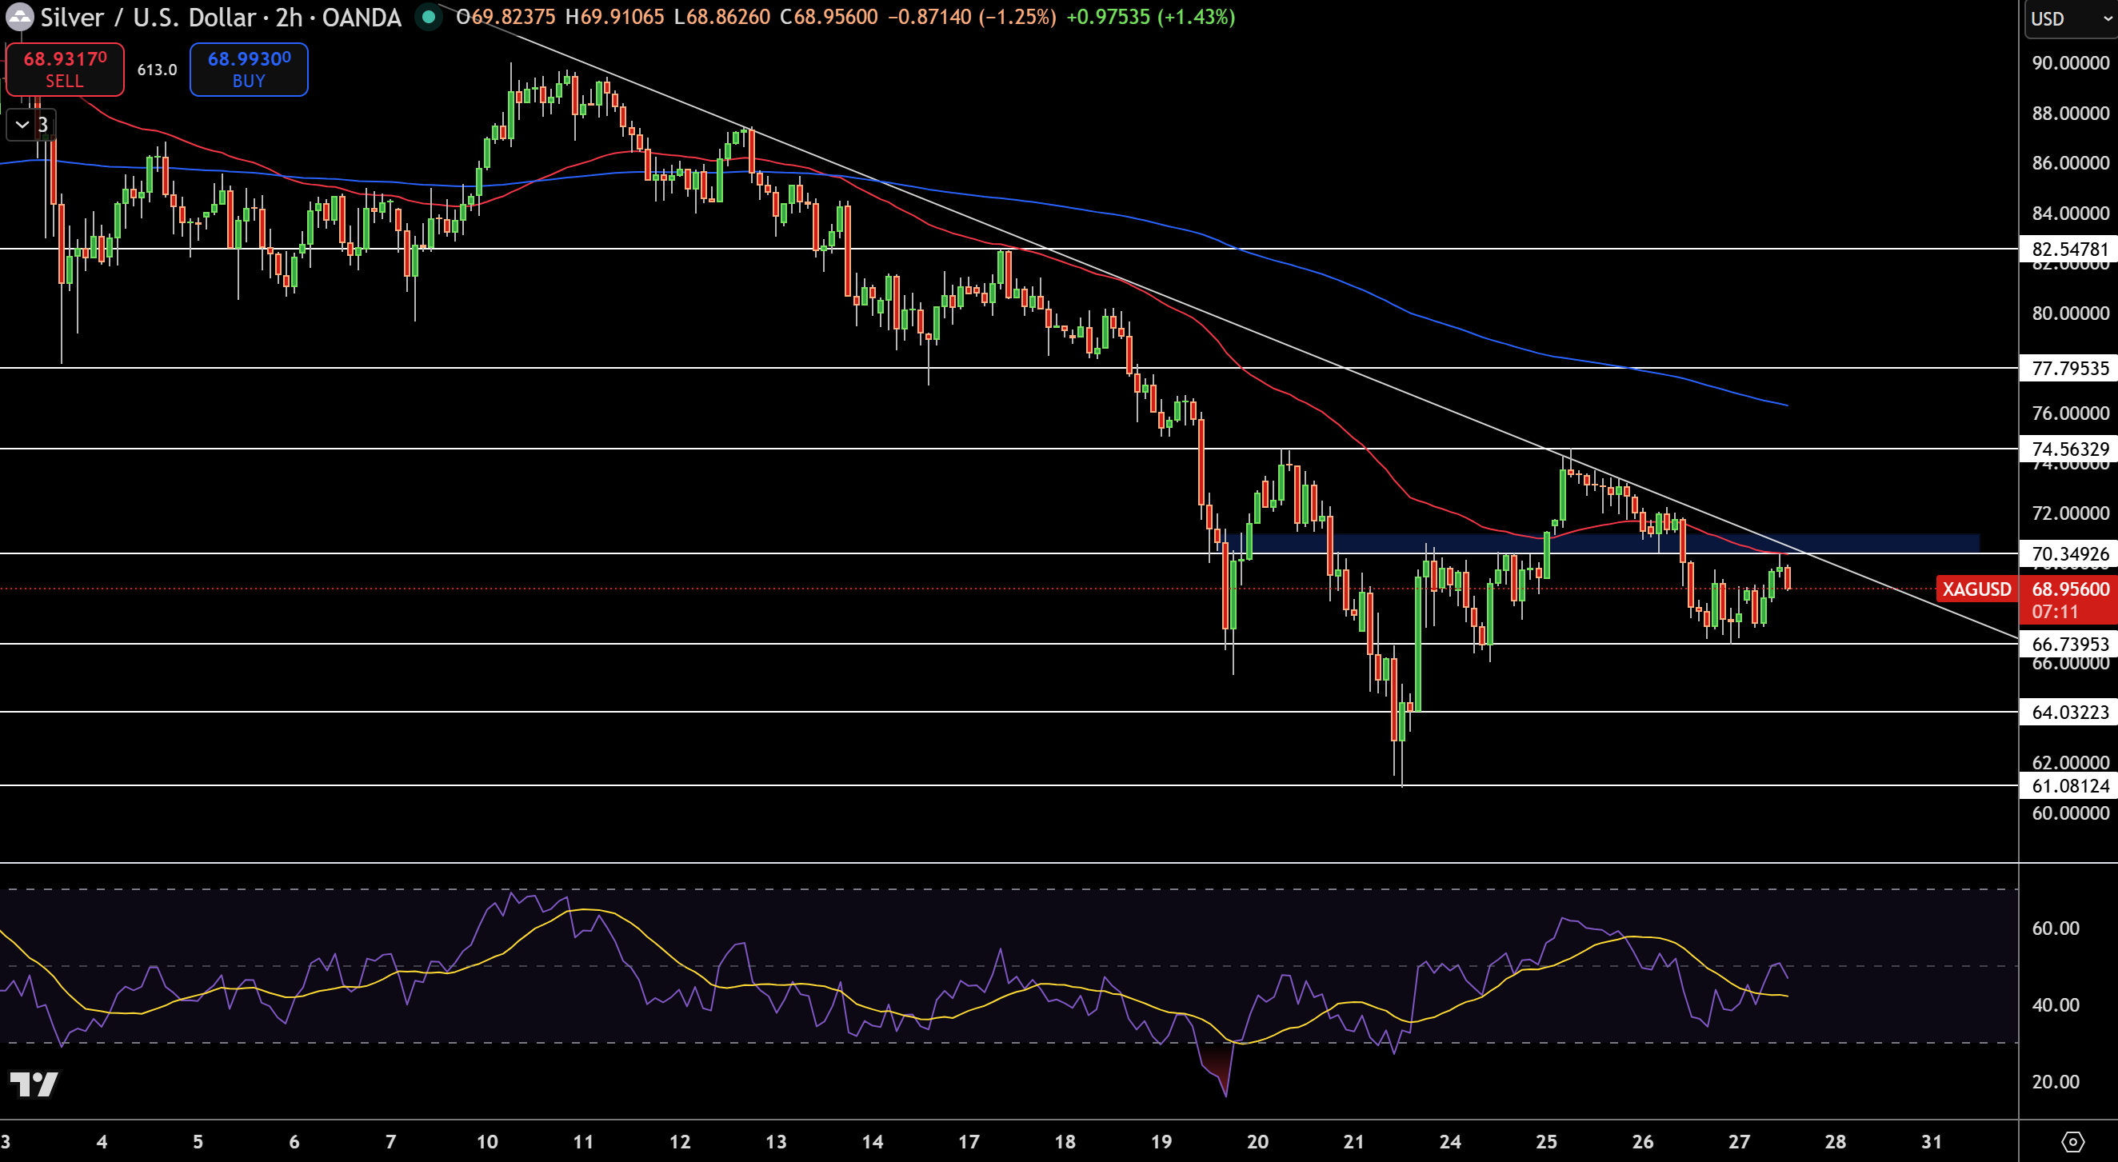
Task: Click the TradingView logo watermark
Action: tap(34, 1084)
